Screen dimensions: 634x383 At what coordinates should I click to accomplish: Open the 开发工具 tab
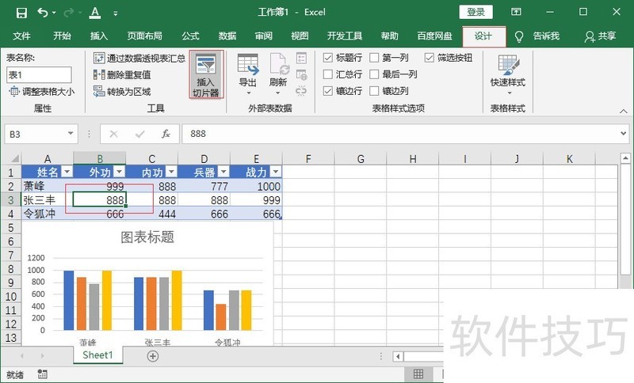345,36
